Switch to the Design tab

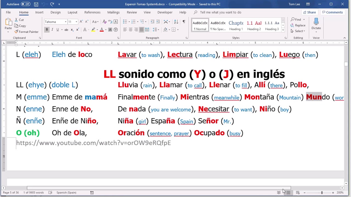coord(55,12)
